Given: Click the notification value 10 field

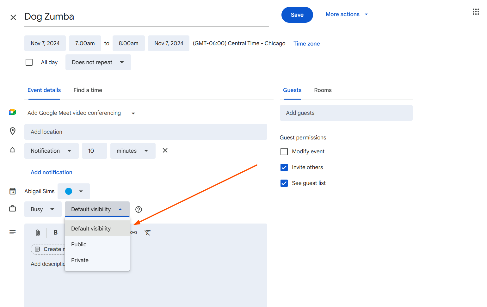Looking at the screenshot, I should 95,151.
